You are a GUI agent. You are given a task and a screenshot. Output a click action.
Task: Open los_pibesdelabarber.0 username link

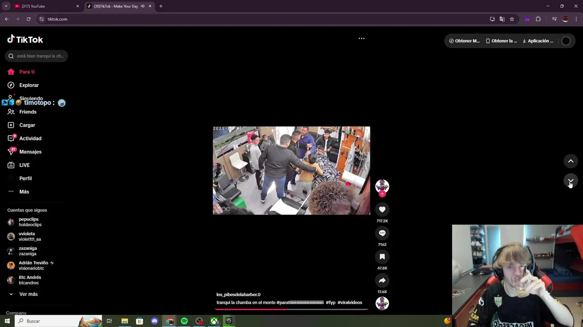(238, 294)
